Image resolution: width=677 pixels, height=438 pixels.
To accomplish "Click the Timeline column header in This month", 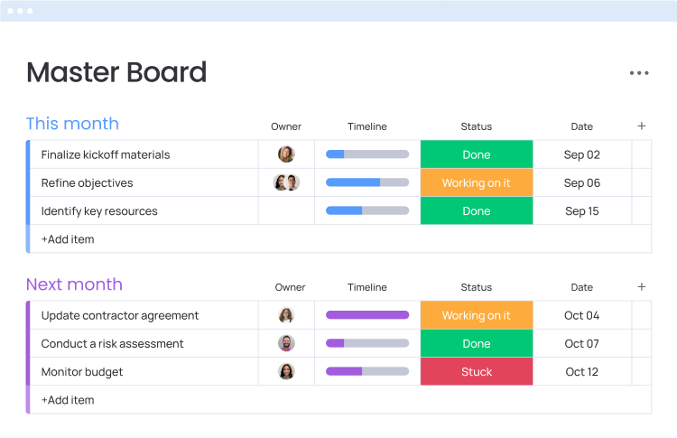I will coord(366,126).
